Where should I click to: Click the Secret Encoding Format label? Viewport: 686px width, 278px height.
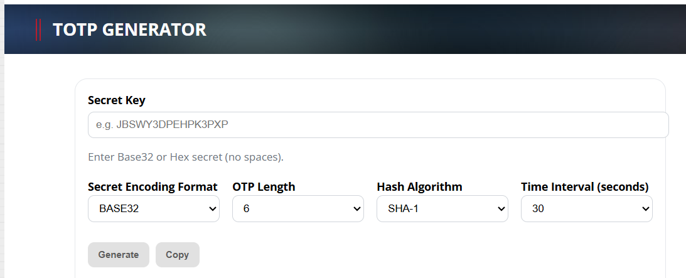point(153,186)
